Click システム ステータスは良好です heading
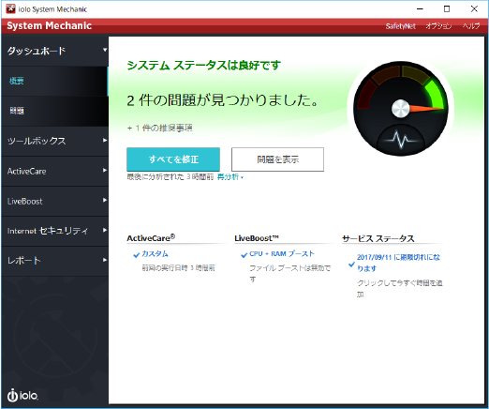Viewport: 489px width, 409px height. tap(204, 65)
